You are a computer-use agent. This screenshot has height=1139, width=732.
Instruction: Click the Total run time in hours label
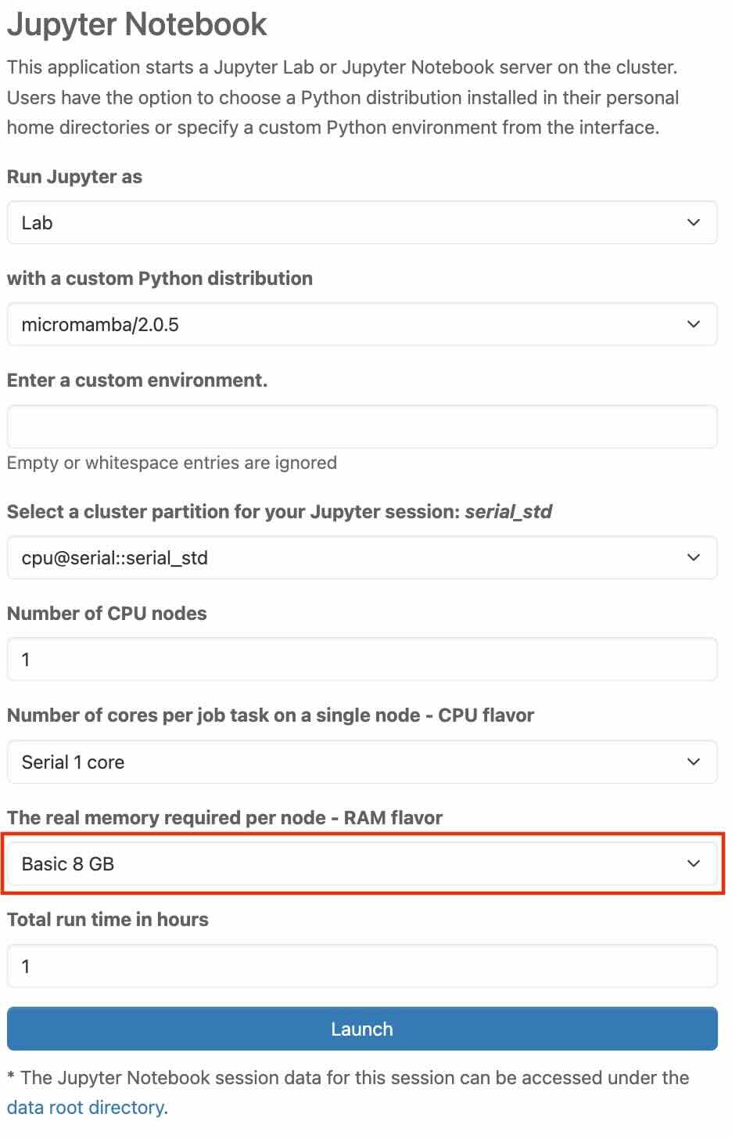pyautogui.click(x=108, y=920)
